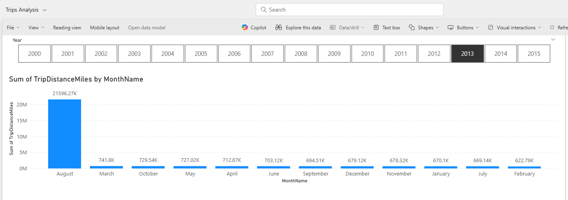The image size is (568, 200).
Task: Click the Mobile layout button
Action: coord(104,28)
